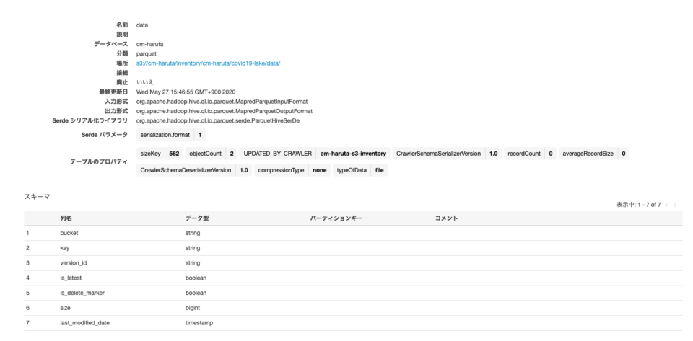Select the averageRecordSize property tag
Image resolution: width=693 pixels, height=341 pixels.
(593, 154)
